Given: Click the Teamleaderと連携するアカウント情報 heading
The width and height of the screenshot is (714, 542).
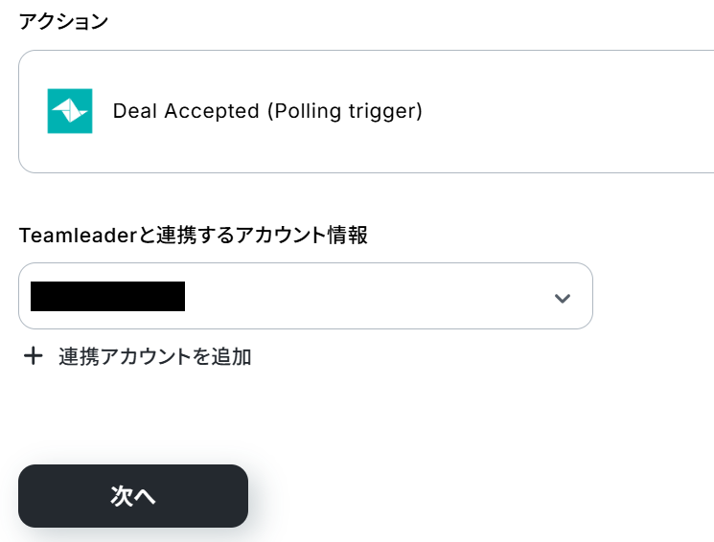Looking at the screenshot, I should pos(193,235).
